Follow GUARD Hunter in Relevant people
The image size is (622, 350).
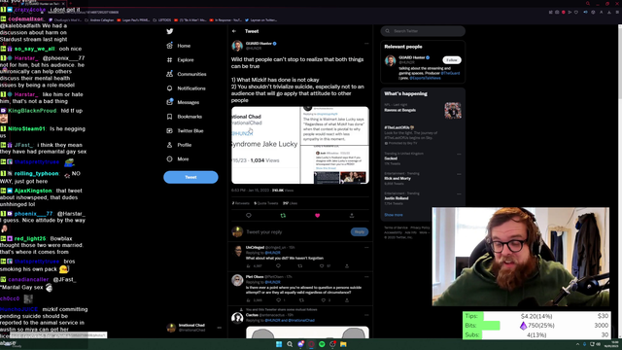[x=452, y=60]
